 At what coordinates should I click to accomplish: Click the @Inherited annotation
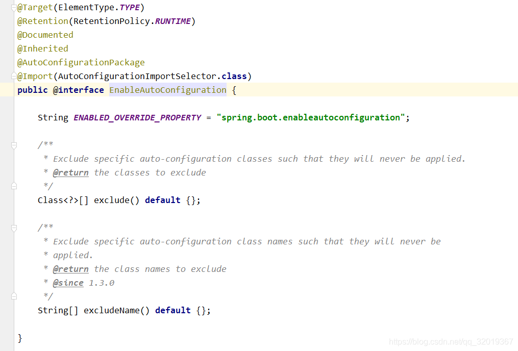pos(43,49)
